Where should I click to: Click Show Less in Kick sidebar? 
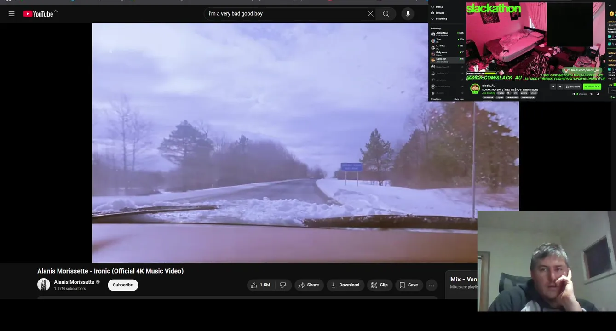pos(459,99)
